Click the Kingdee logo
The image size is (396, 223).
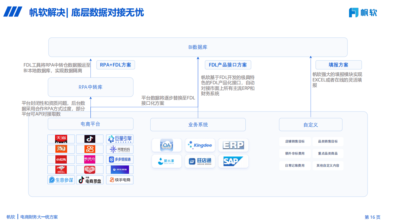pyautogui.click(x=200, y=145)
